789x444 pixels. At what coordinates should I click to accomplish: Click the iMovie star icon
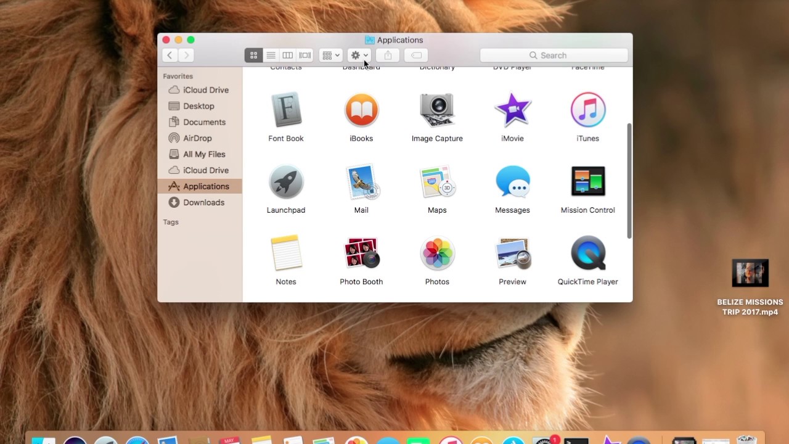tap(512, 110)
